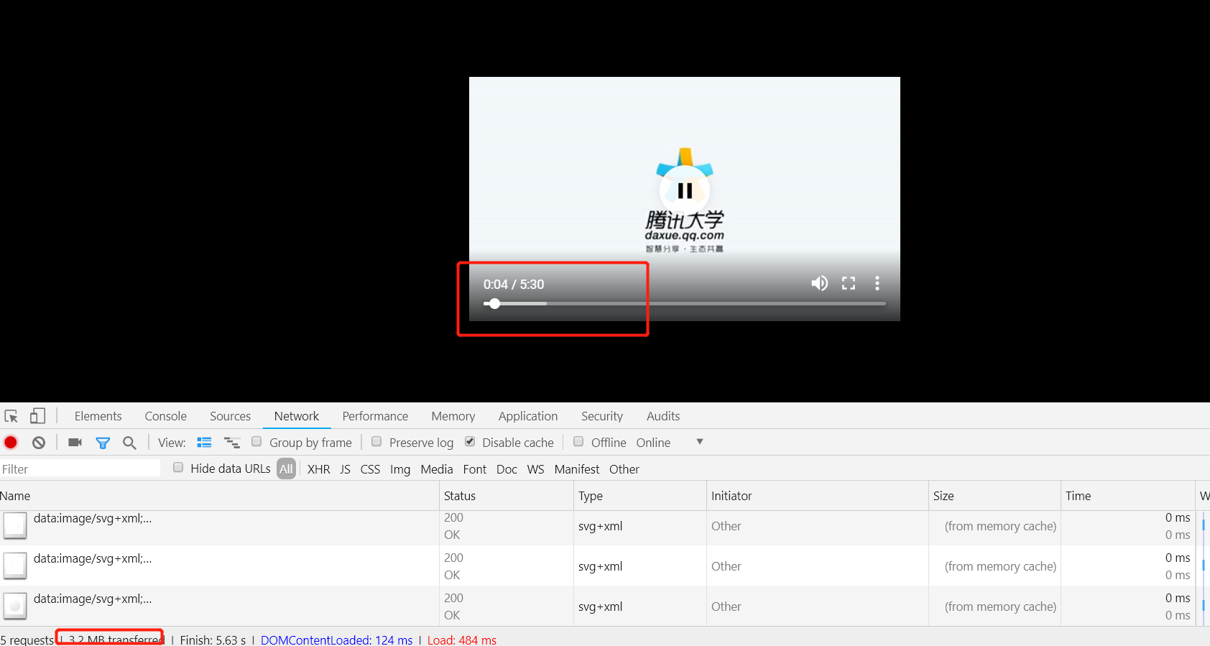Filter requests by XHR type
Screen dimensions: 1210x646
coord(319,469)
